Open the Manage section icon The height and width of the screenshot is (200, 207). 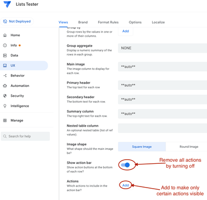(5, 120)
